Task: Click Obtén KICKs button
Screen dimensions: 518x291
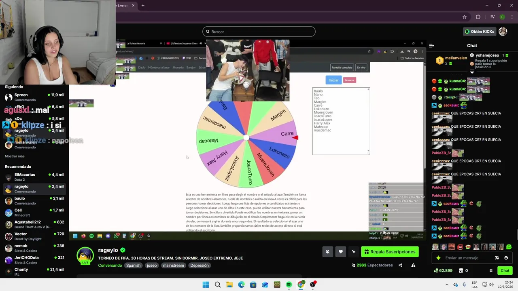Action: point(480,32)
